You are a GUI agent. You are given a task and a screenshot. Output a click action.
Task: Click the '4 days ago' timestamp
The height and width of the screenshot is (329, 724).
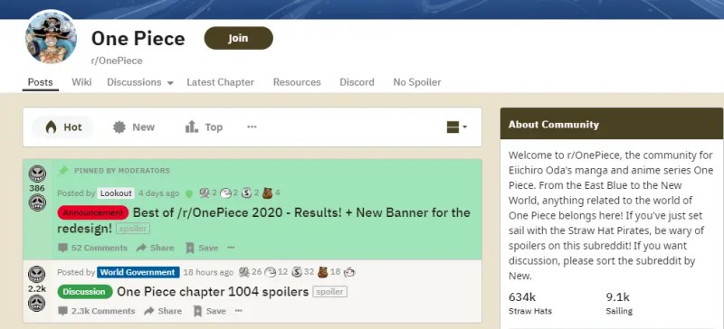point(159,193)
